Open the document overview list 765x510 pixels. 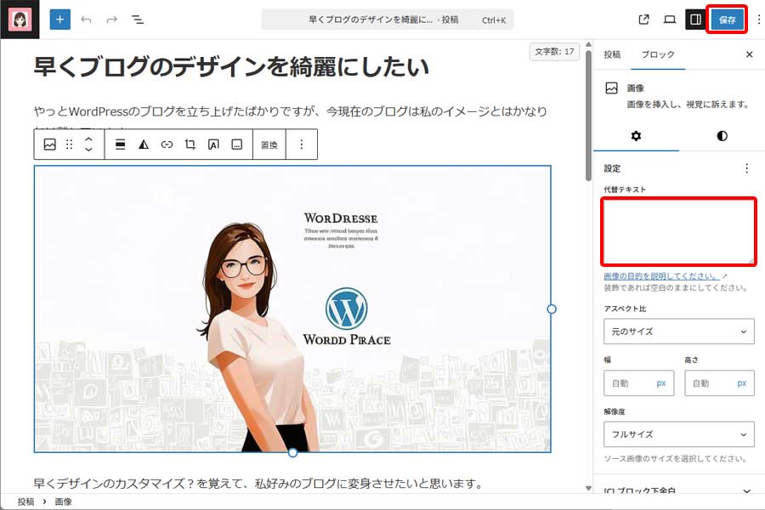point(138,19)
